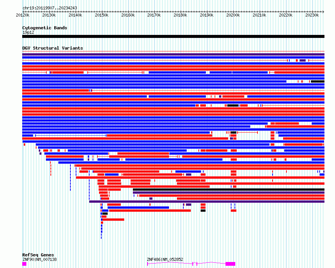Click the chr19:20119907..20234243 coordinate label
The image size is (335, 268).
coord(50,8)
